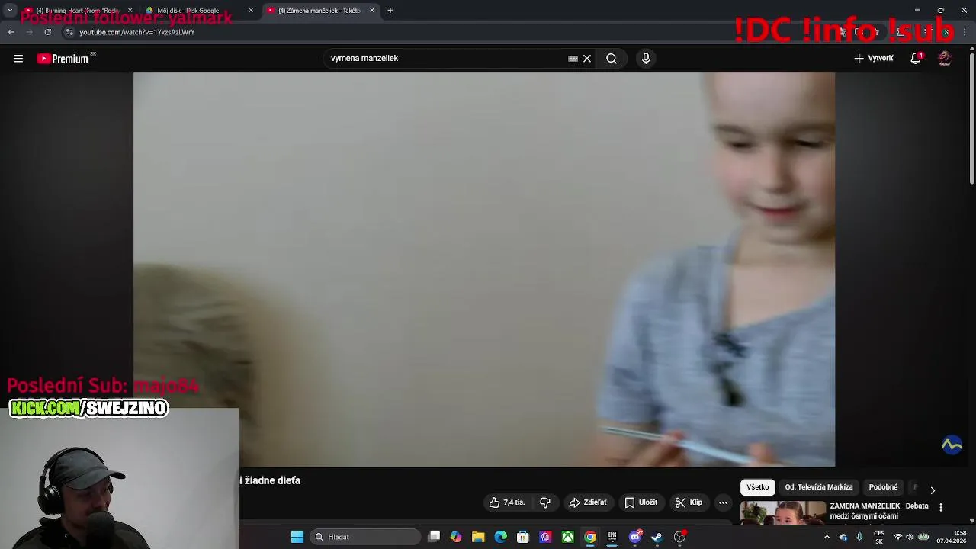This screenshot has width=976, height=549.
Task: Open the tray microphone indicator
Action: tap(859, 537)
